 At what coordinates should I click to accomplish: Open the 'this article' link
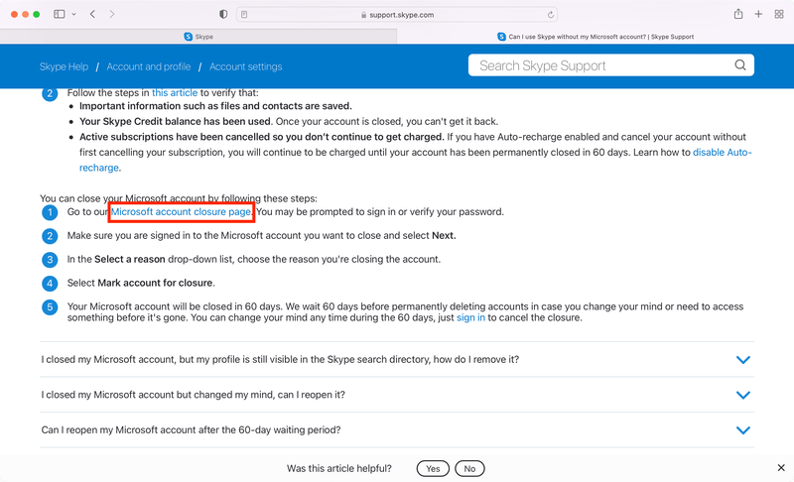(x=175, y=93)
